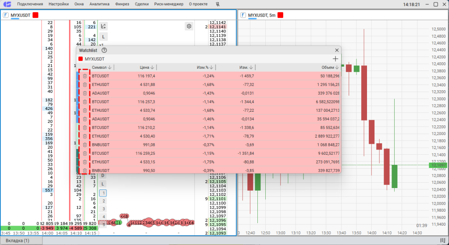
Task: Sort watchlist by Цена column arrow
Action: pyautogui.click(x=152, y=67)
